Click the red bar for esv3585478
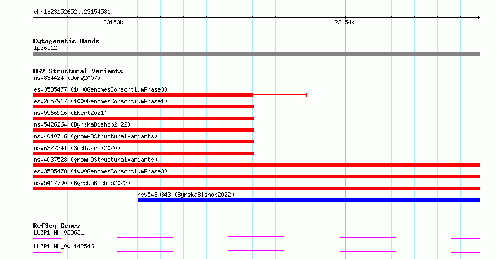Image resolution: width=496 pixels, height=259 pixels. coord(256,177)
